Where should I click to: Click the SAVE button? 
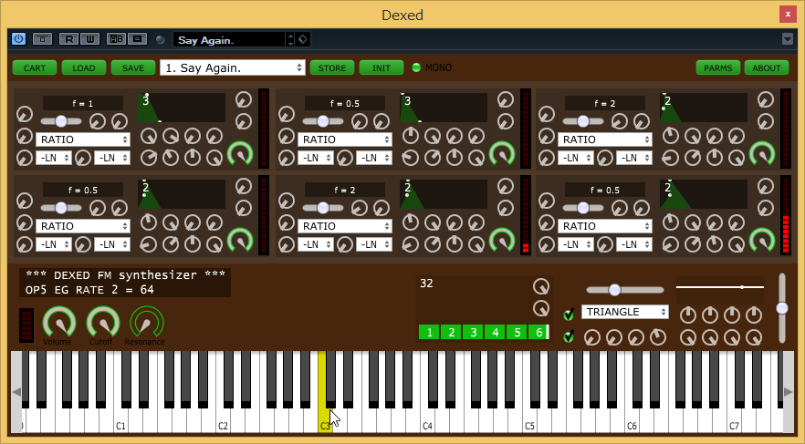click(133, 67)
